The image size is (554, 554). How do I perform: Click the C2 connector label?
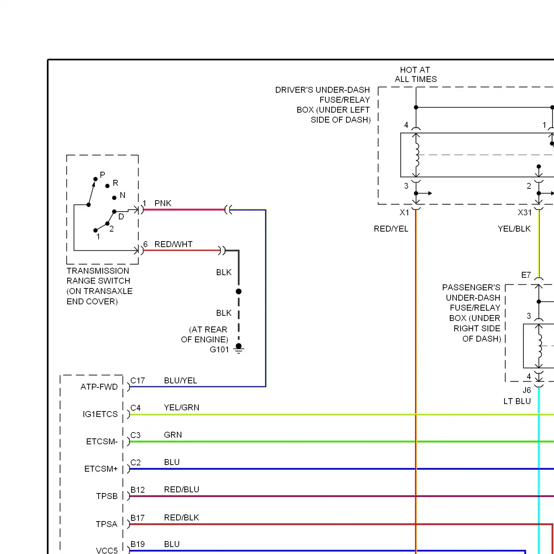[135, 462]
